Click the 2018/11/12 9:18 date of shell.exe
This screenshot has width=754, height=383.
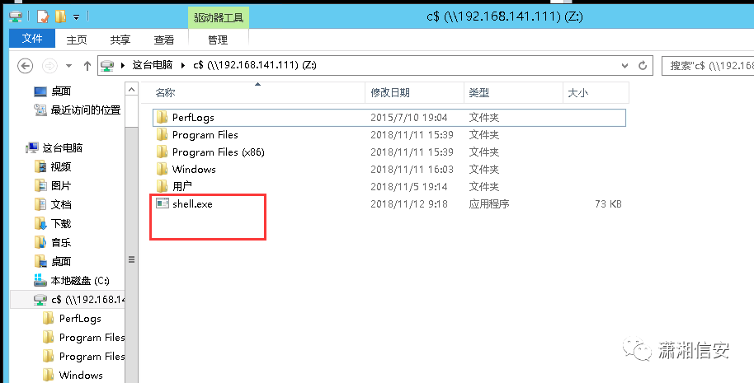tap(408, 204)
